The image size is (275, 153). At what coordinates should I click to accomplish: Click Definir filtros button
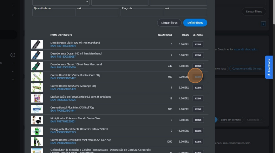tap(195, 23)
